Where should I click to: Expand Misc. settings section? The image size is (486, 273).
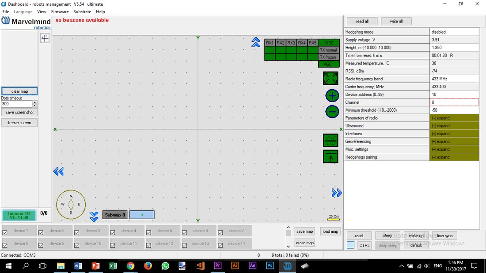pyautogui.click(x=454, y=149)
